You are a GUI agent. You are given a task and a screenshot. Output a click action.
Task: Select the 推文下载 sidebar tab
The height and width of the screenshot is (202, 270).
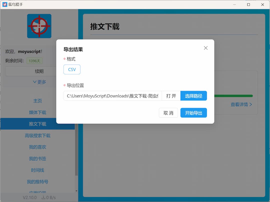point(37,124)
